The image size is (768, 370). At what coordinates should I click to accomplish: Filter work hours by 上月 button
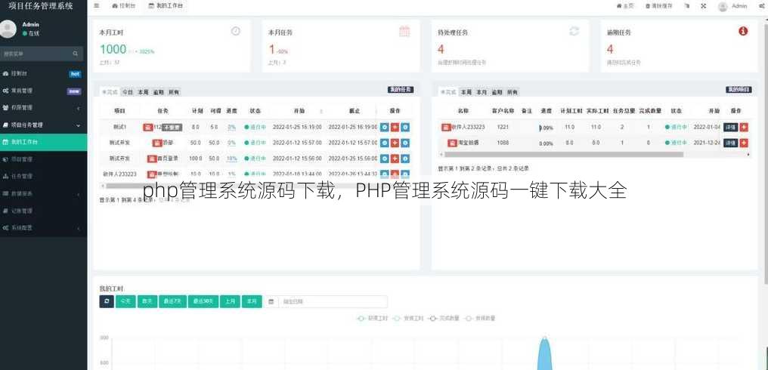point(231,301)
